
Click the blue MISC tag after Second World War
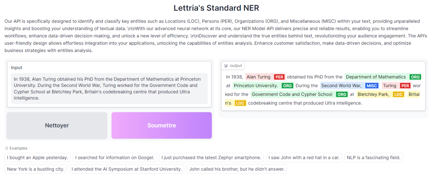pyautogui.click(x=372, y=86)
